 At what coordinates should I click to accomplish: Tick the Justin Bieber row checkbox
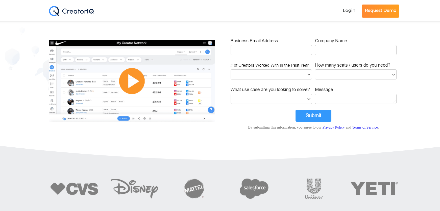[64, 92]
